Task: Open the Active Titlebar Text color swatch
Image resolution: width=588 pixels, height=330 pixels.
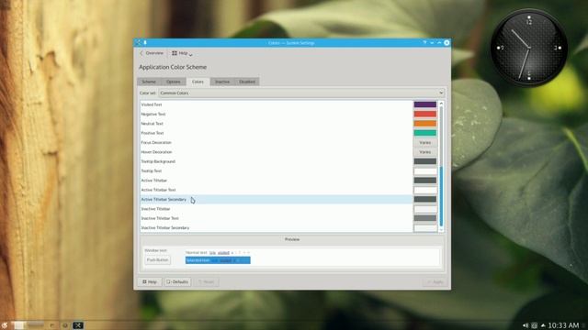Action: pyautogui.click(x=424, y=190)
